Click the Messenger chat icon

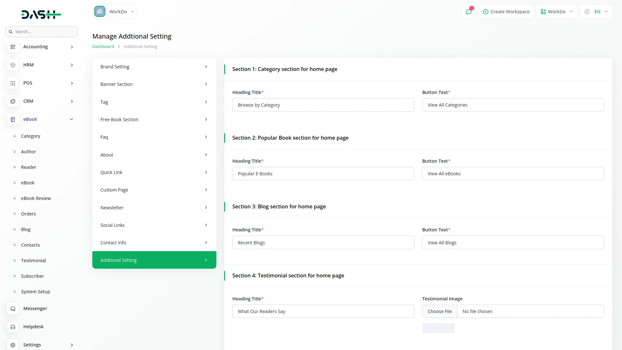(13, 309)
